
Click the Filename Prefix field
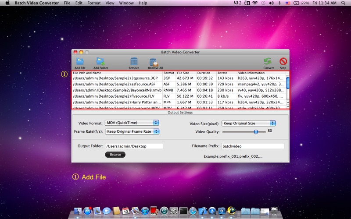(253, 146)
